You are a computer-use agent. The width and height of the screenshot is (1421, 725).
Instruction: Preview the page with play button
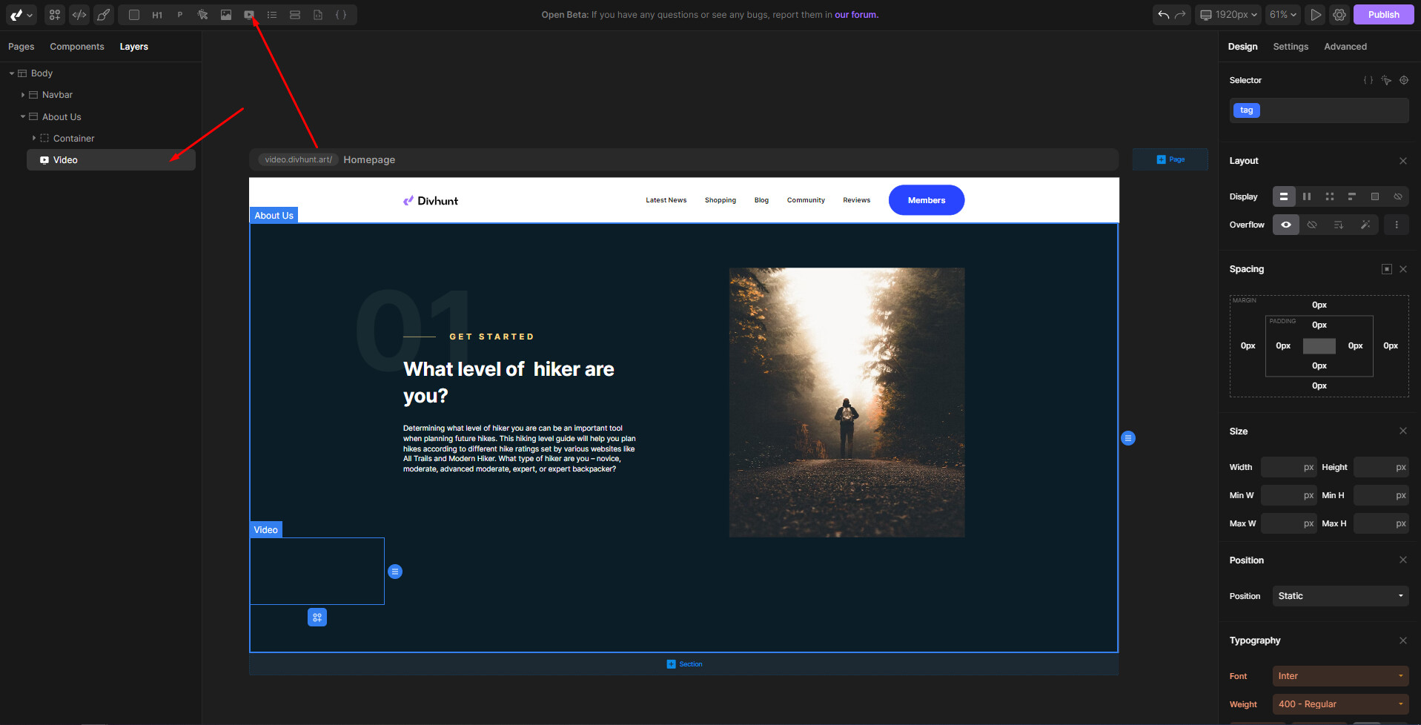click(x=1316, y=15)
